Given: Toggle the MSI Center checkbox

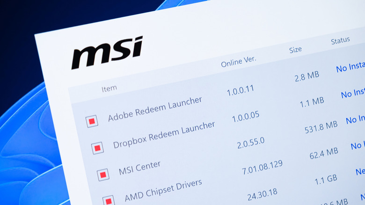Looking at the screenshot, I should tap(103, 175).
